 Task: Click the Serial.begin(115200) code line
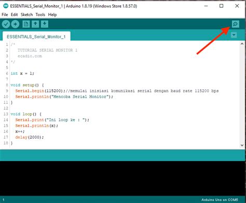[117, 91]
